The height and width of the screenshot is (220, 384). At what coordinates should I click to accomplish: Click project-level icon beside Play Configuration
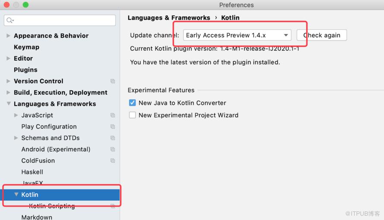pos(113,127)
